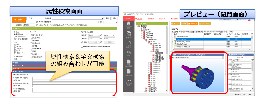
Task: Select the バージョン範囲指定 radio button
Action: pos(15,39)
